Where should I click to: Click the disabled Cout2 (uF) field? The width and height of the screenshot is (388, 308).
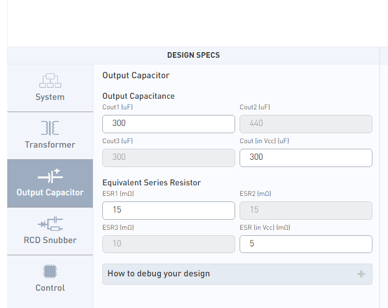[x=306, y=124]
